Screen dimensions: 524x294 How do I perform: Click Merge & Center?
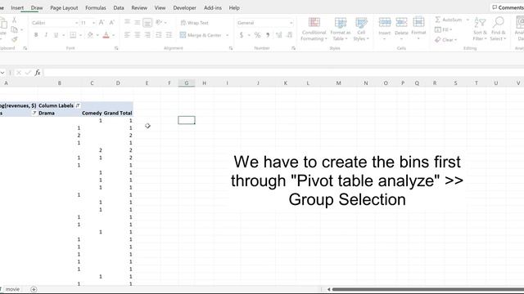[201, 35]
